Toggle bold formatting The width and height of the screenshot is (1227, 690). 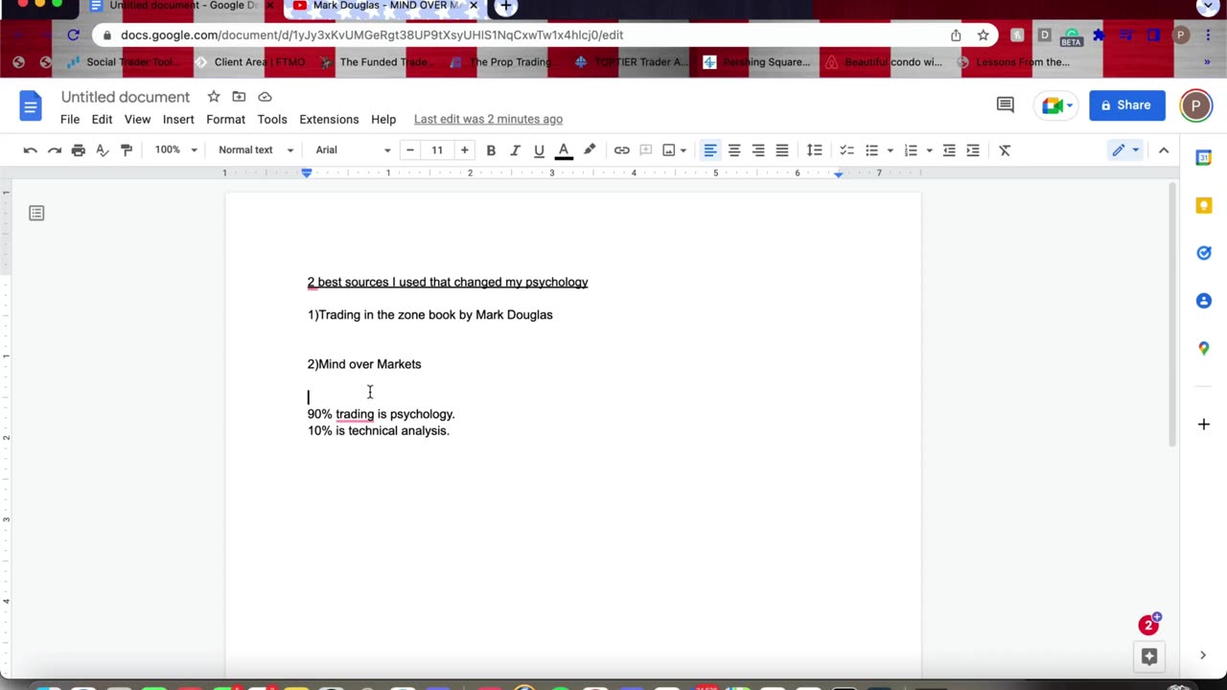(x=491, y=150)
